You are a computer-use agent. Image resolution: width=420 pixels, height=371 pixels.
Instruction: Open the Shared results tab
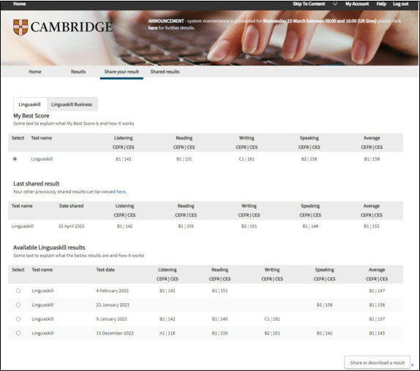[165, 72]
